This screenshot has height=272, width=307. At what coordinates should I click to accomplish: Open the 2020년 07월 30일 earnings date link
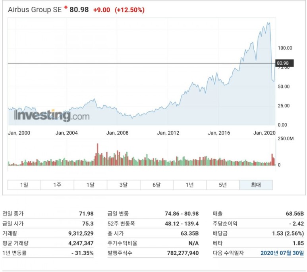282,253
